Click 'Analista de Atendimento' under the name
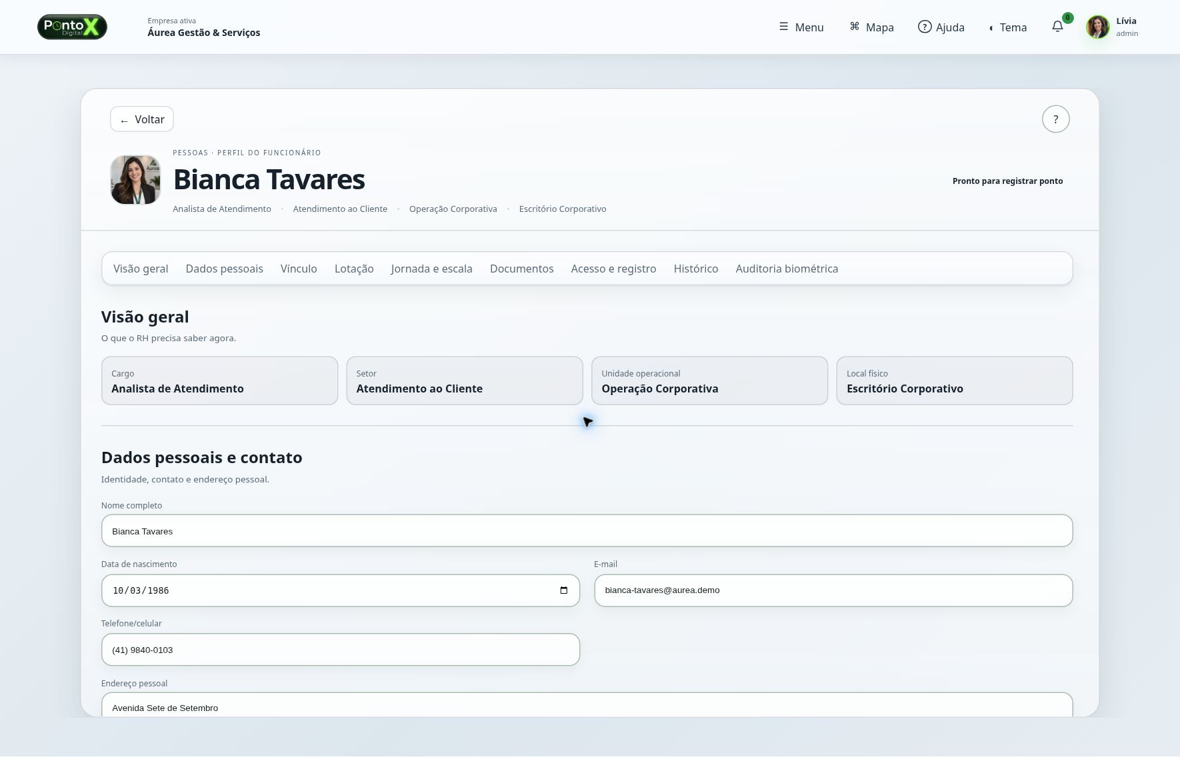 (222, 209)
